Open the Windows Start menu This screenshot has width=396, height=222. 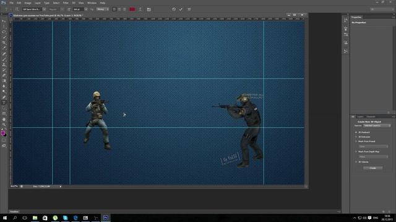[x=5, y=218]
